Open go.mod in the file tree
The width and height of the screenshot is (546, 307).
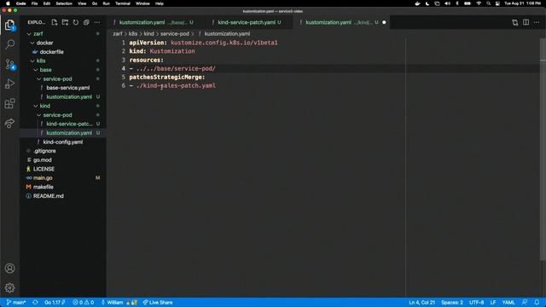coord(42,159)
